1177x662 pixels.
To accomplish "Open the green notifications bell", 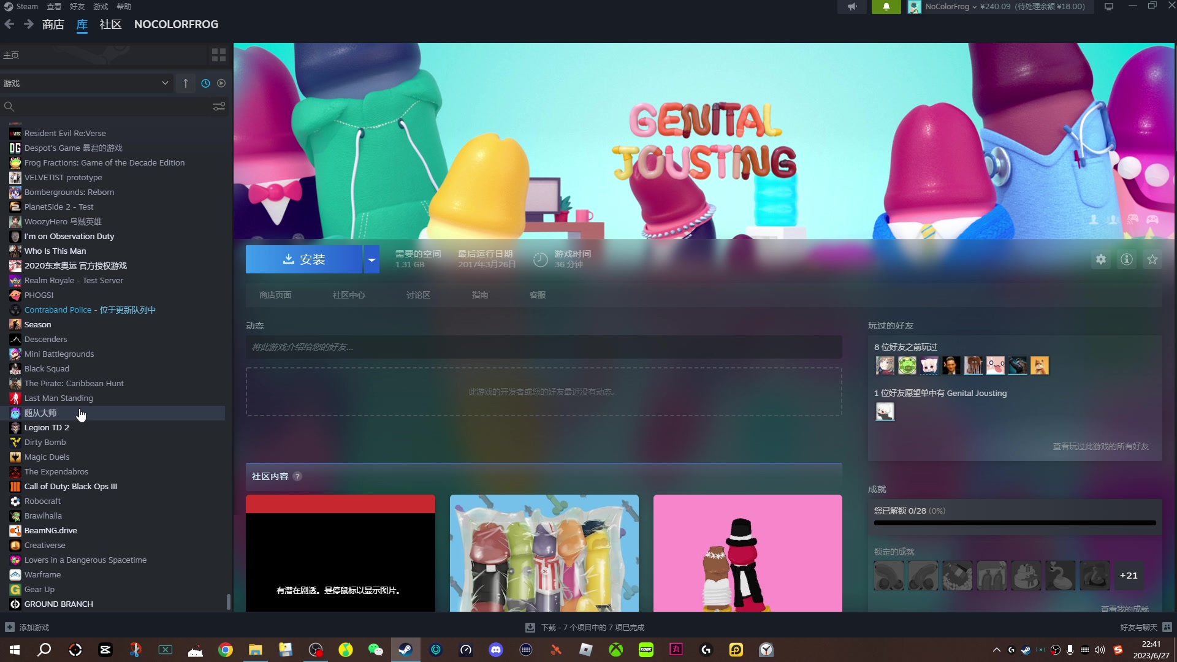I will [886, 7].
